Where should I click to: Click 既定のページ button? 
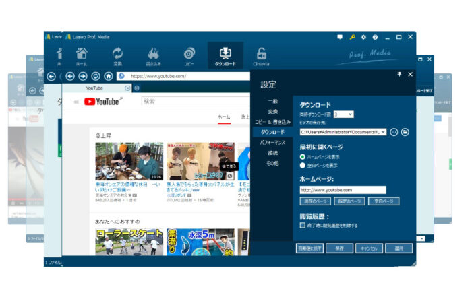(x=349, y=201)
